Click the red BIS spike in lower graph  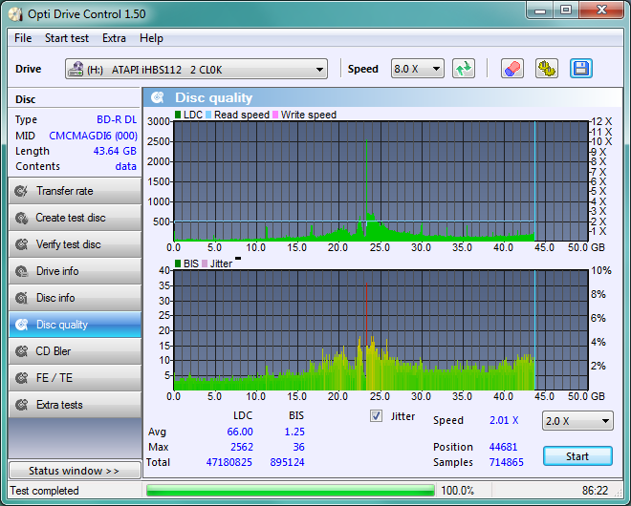[366, 313]
